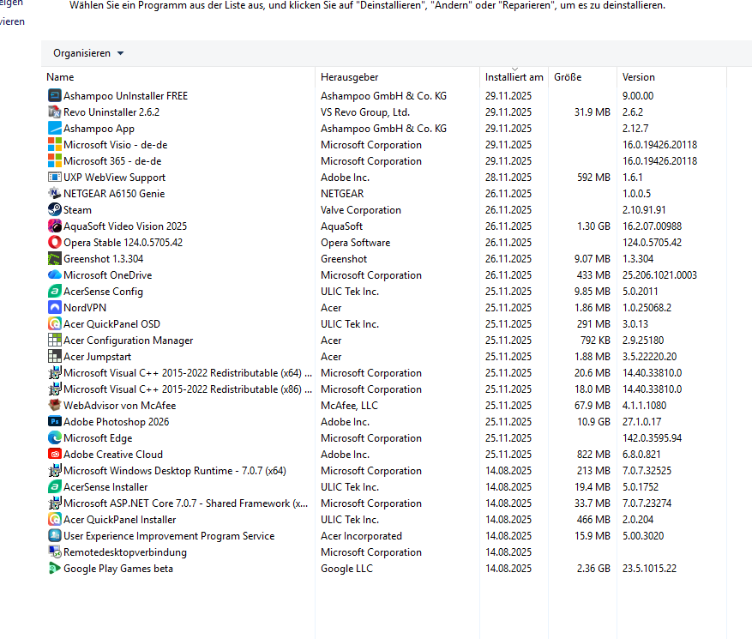Select the AcerSense Installer icon
This screenshot has height=639, width=752.
tap(55, 487)
